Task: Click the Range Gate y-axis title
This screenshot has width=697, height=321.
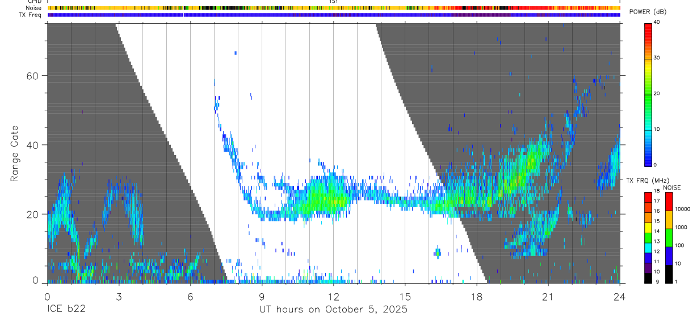Action: pos(15,153)
